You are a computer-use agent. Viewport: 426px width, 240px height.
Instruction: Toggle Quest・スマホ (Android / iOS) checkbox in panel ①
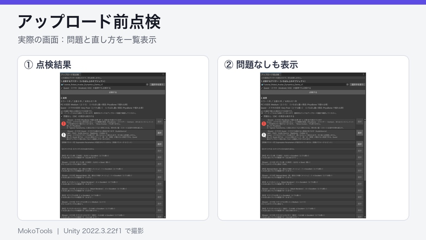tap(62, 88)
